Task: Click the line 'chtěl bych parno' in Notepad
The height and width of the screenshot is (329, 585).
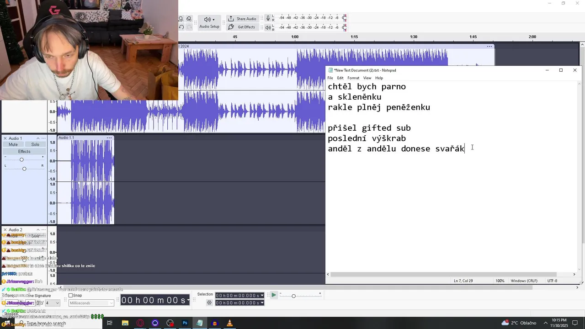Action: click(x=367, y=87)
